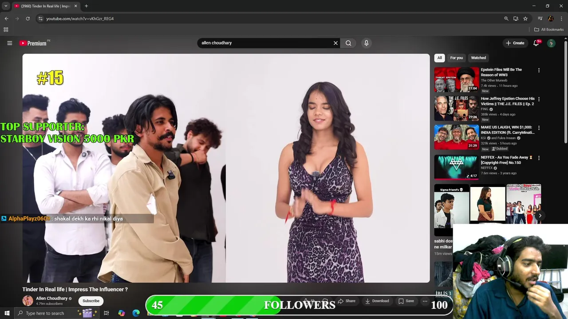Open browser zoom magnifier in address bar
Image resolution: width=568 pixels, height=319 pixels.
[x=506, y=19]
